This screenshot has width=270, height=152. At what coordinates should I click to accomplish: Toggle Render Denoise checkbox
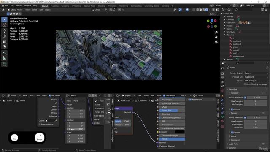tap(232, 132)
